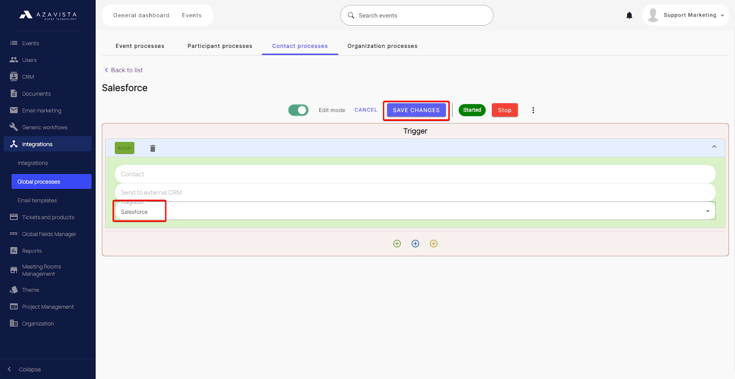The height and width of the screenshot is (379, 735).
Task: Click the user avatar icon
Action: 653,15
